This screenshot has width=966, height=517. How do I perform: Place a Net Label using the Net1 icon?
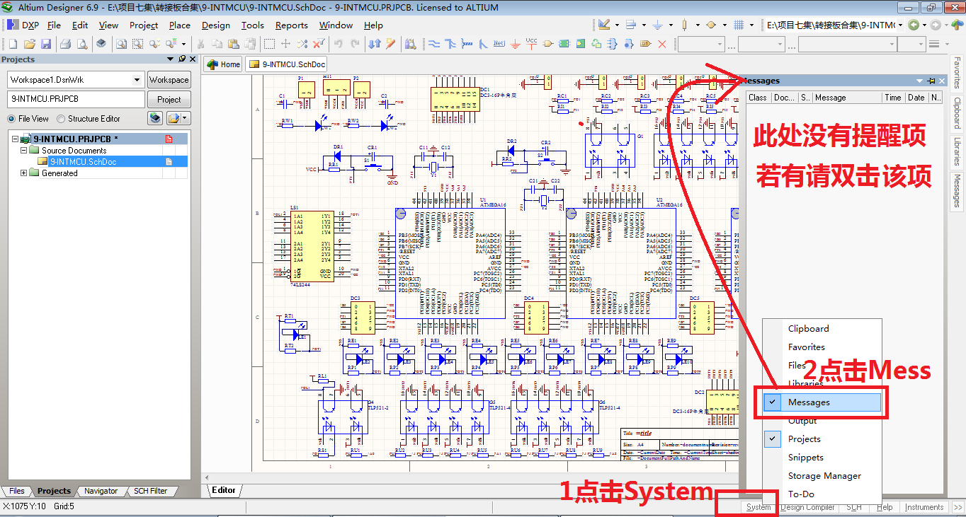499,44
